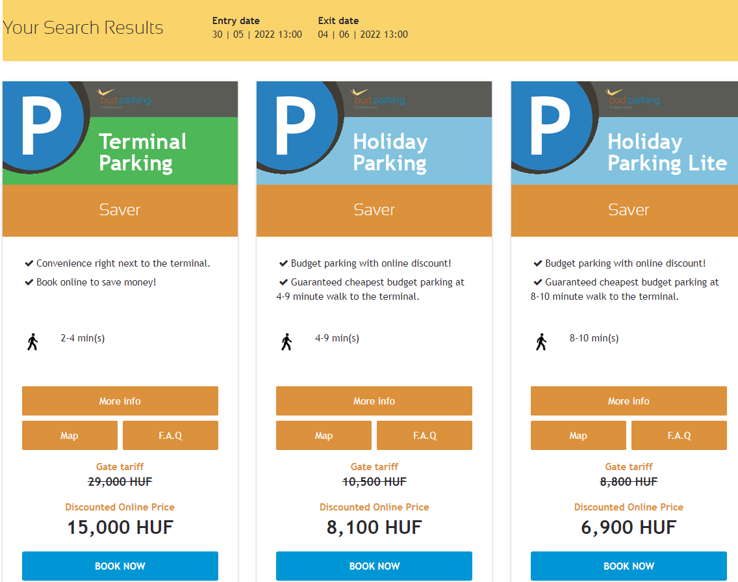Show Map for Holiday Parking Lite

click(x=578, y=436)
